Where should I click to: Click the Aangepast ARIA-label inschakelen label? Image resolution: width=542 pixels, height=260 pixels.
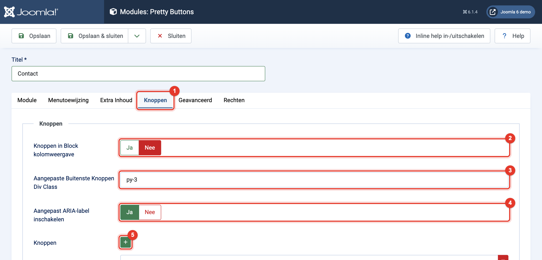(61, 215)
